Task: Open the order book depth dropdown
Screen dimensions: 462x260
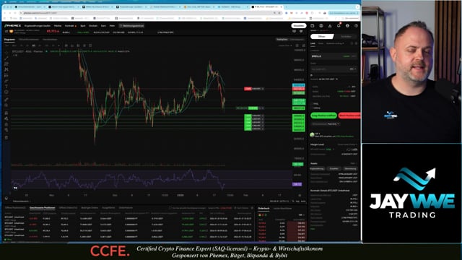Action: (x=301, y=215)
